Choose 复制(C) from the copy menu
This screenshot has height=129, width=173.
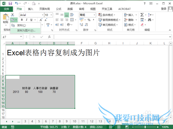(25, 25)
